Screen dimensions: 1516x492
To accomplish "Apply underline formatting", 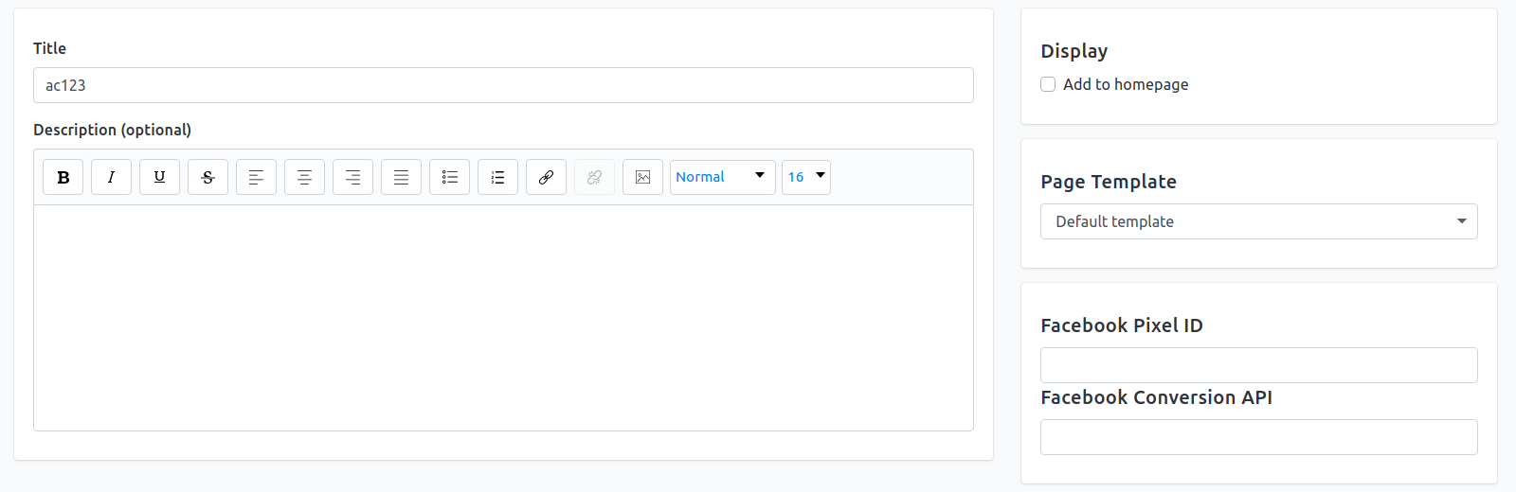I will (x=159, y=177).
